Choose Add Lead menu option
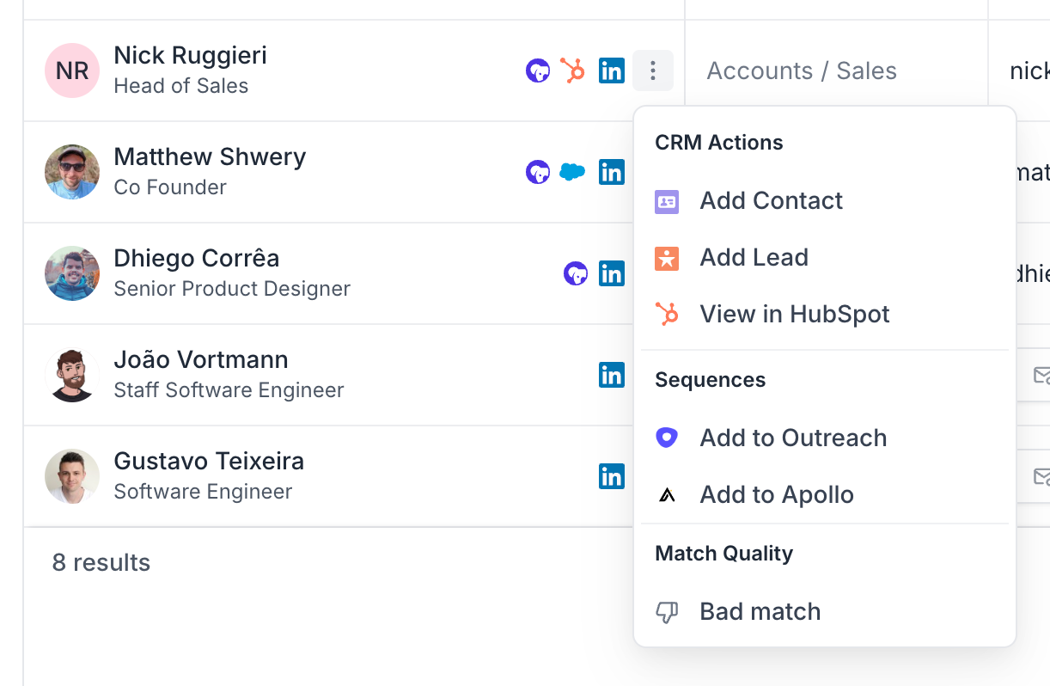 pos(754,258)
